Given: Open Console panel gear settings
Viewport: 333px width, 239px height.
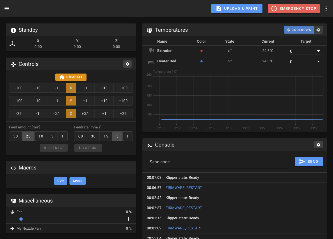Looking at the screenshot, I should pos(319,145).
